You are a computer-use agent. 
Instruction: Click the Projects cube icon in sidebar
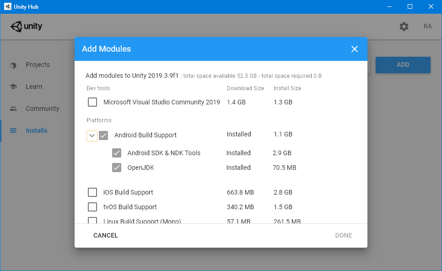coord(13,65)
